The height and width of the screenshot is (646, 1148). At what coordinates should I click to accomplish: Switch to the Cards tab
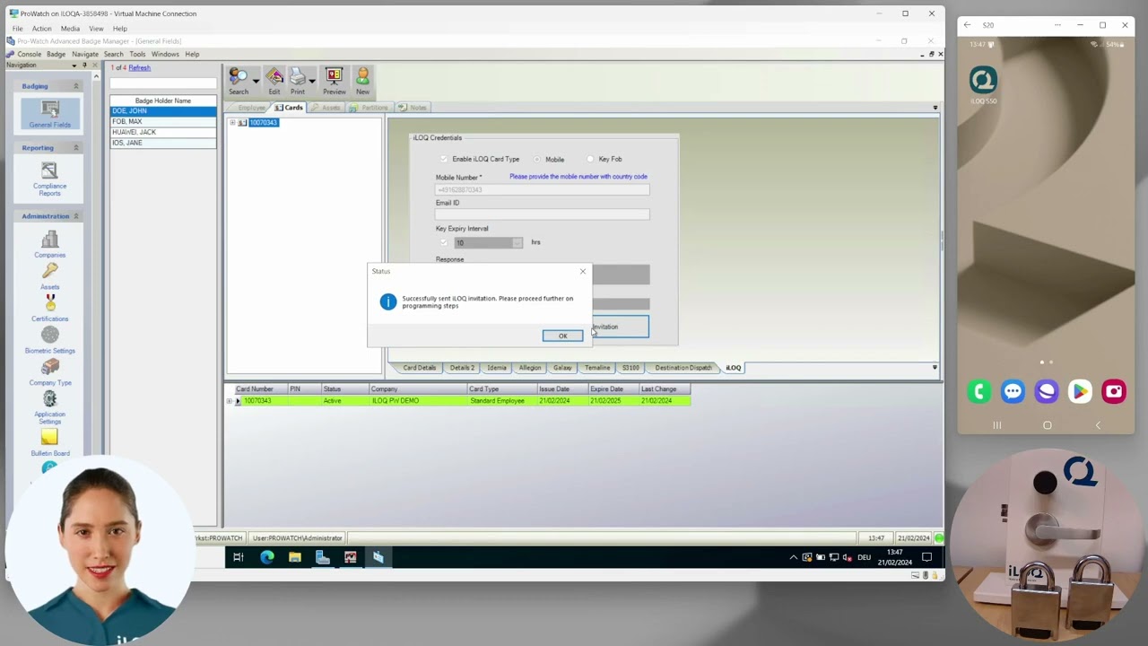(x=289, y=108)
